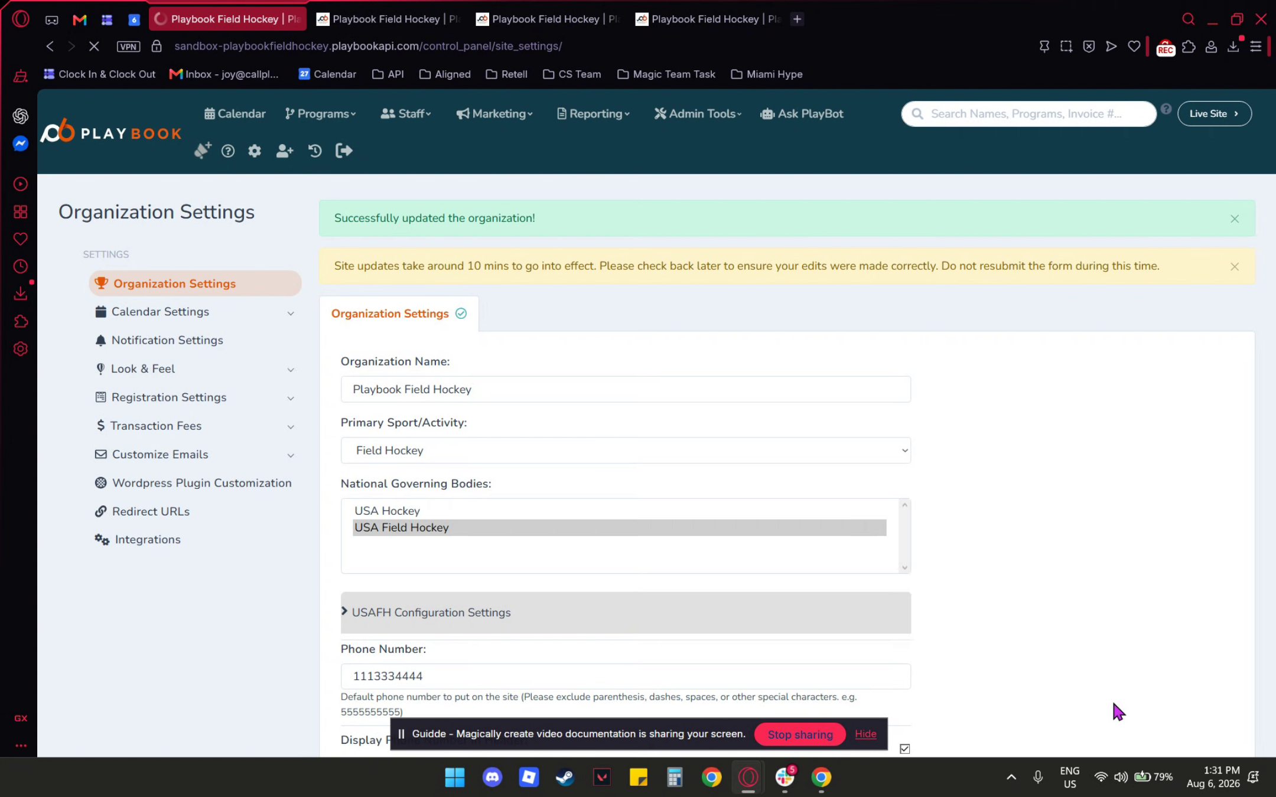This screenshot has width=1276, height=797.
Task: Open the Programs dropdown menu
Action: pos(320,114)
